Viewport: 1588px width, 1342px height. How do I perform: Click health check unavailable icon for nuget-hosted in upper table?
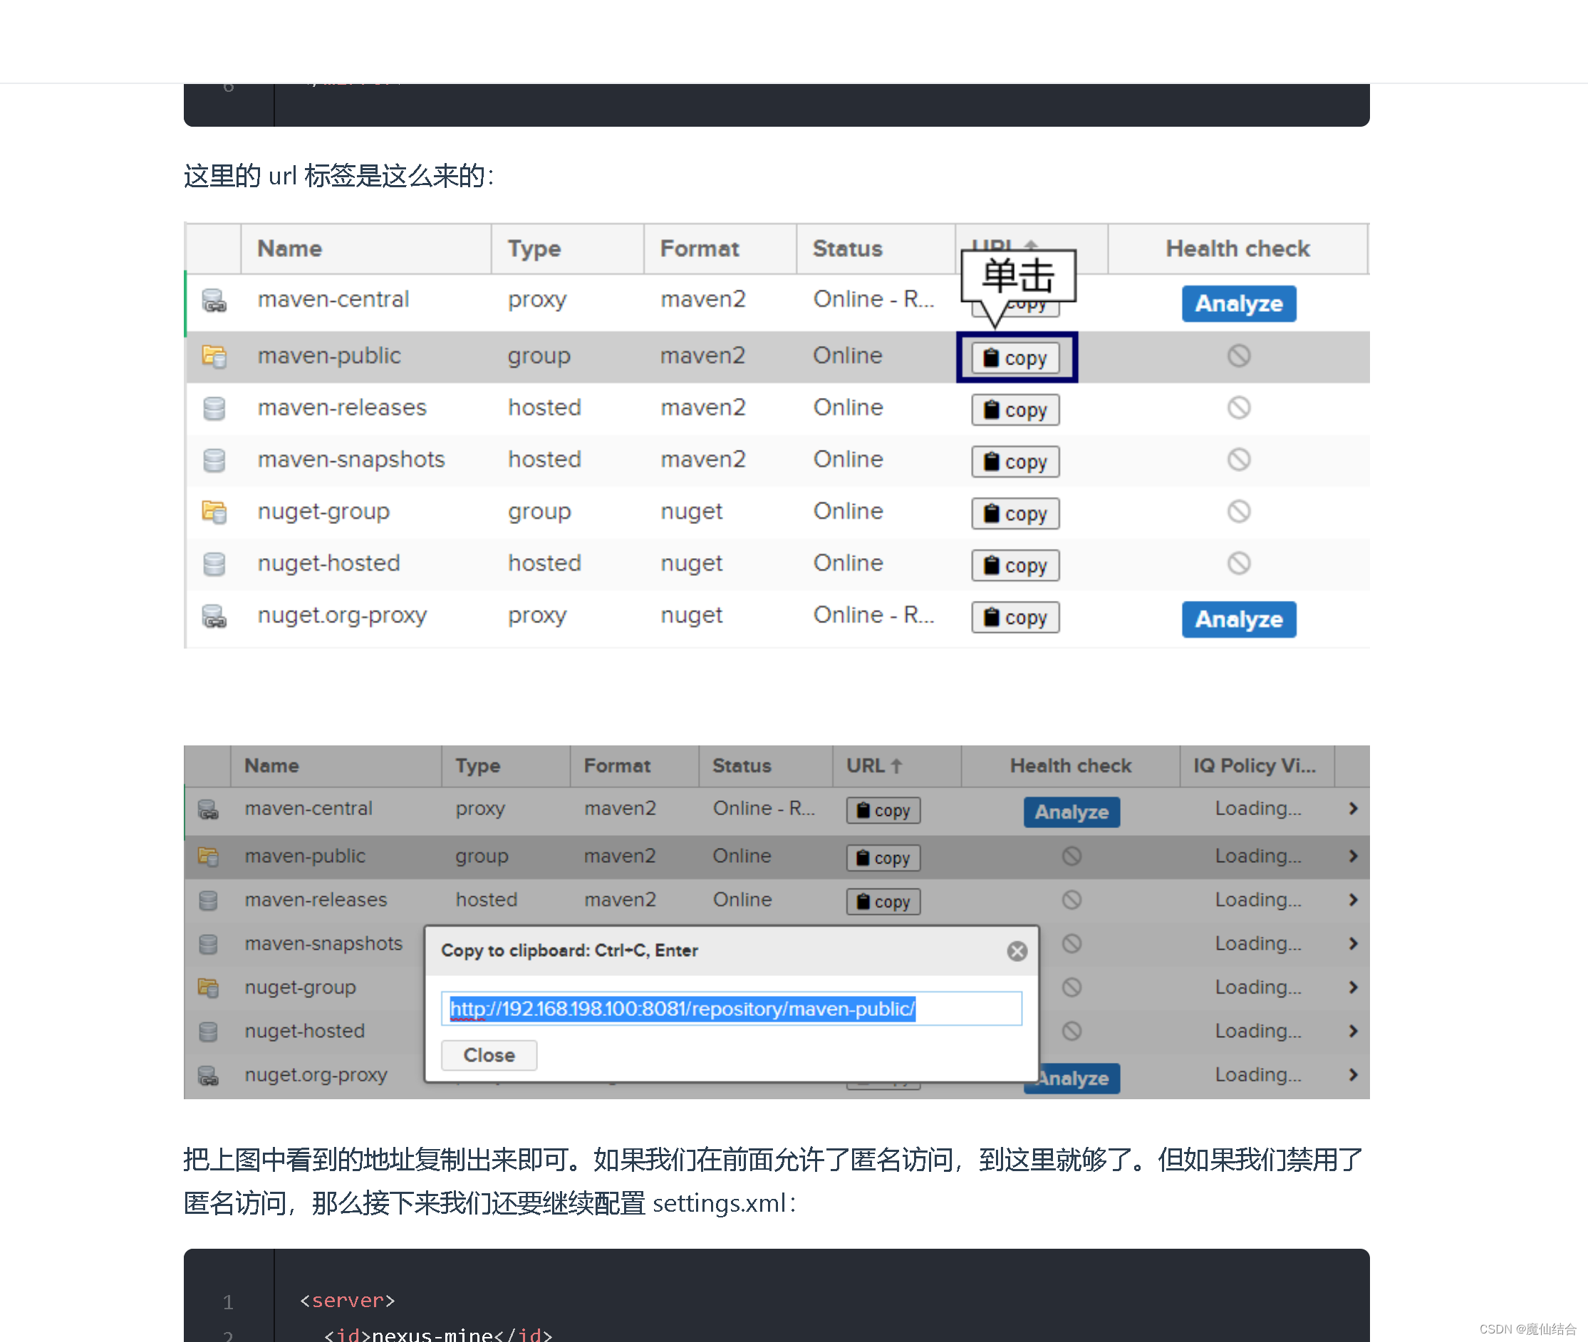tap(1239, 563)
